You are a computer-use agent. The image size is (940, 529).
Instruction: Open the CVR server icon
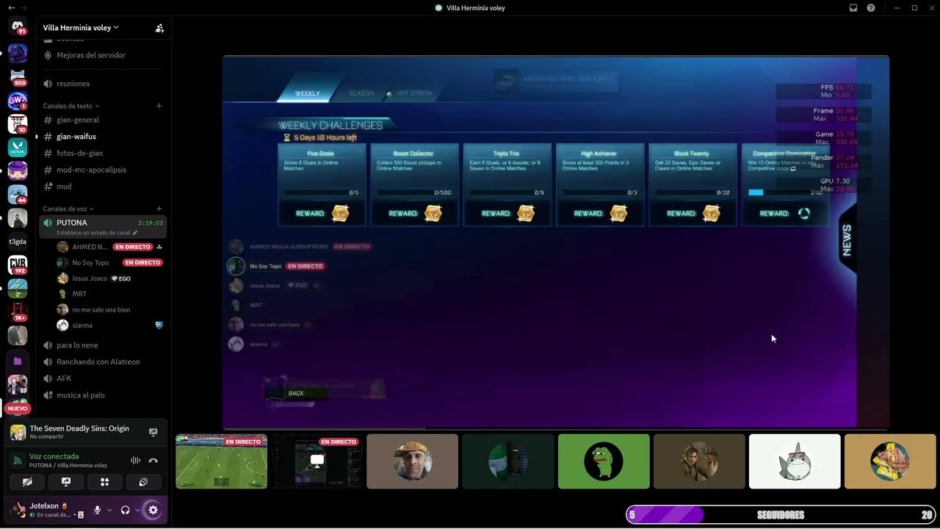(x=18, y=265)
